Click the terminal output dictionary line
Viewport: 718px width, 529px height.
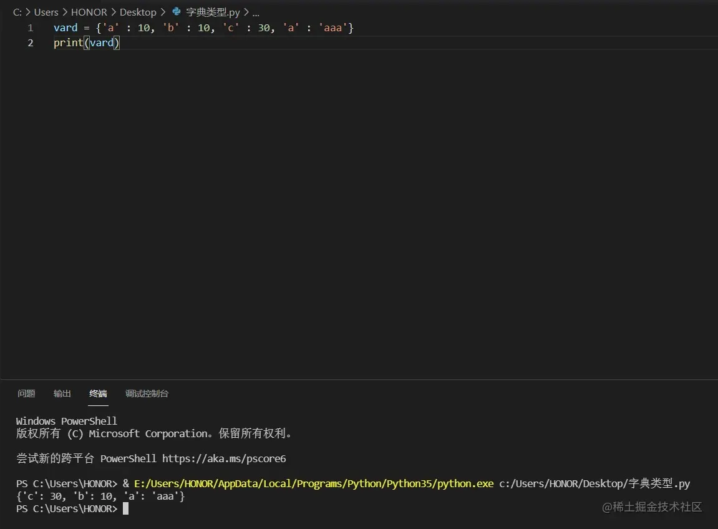pos(100,496)
